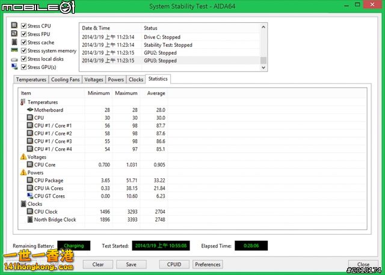Click the chip icon of the CPU temperature row
The height and width of the screenshot is (275, 385).
pos(29,118)
